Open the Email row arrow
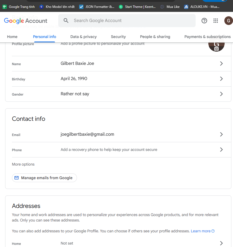The image size is (233, 247). 221,134
